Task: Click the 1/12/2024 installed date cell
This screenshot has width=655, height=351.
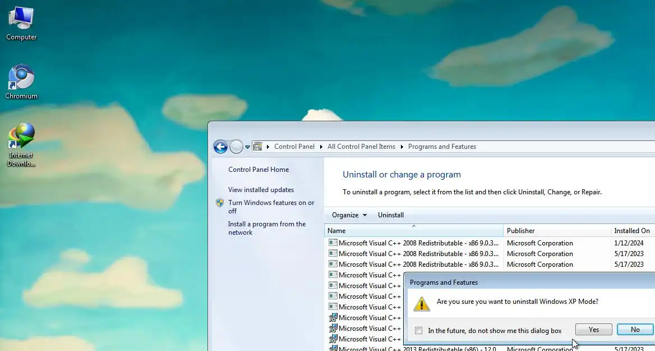Action: point(629,243)
